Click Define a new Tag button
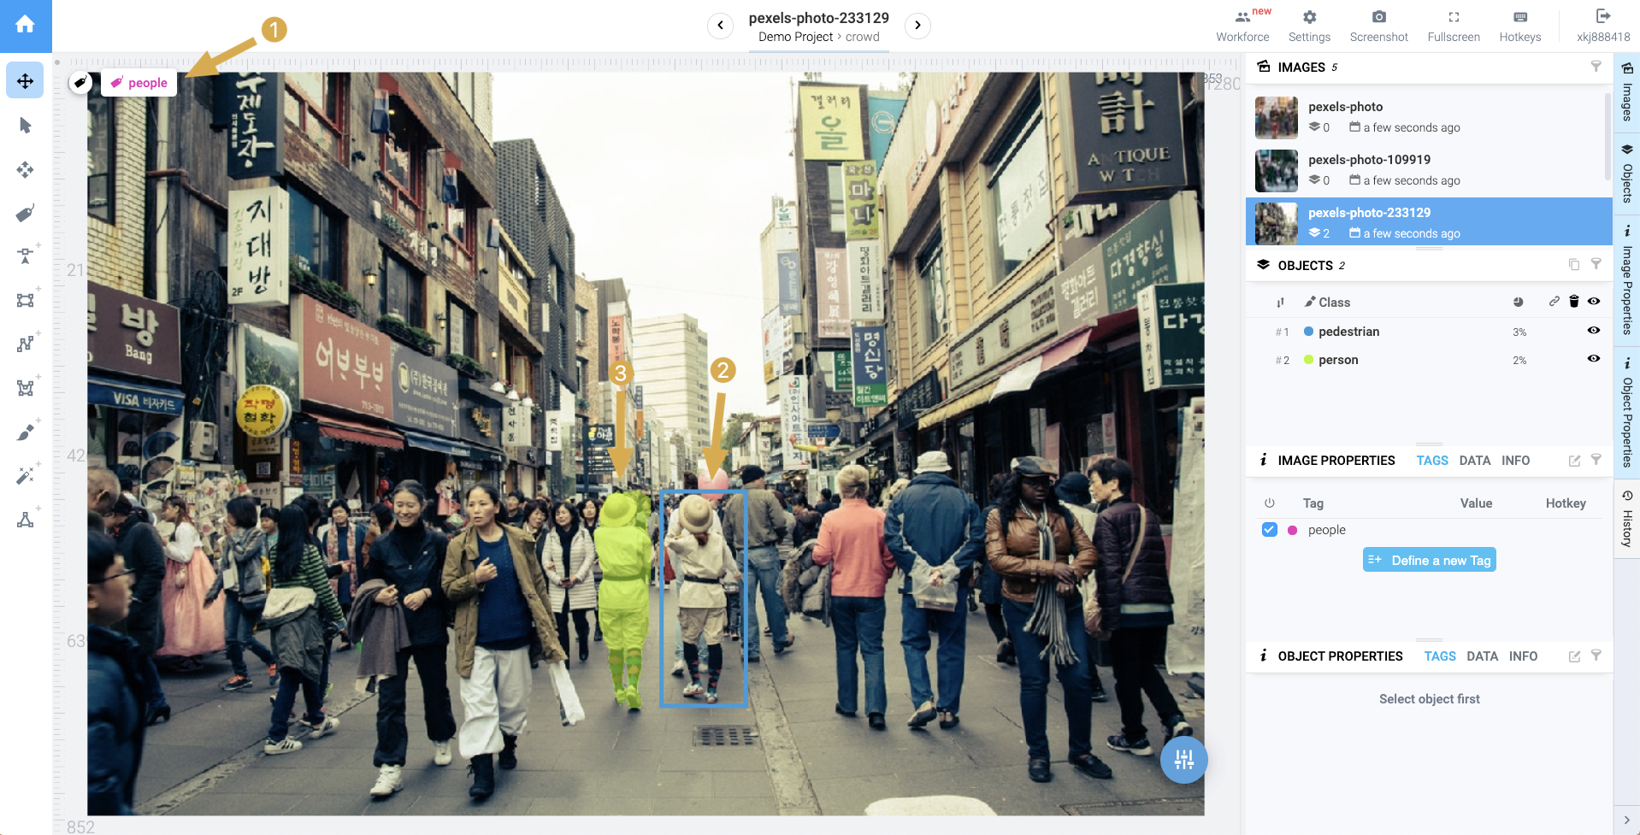The width and height of the screenshot is (1640, 835). point(1429,560)
